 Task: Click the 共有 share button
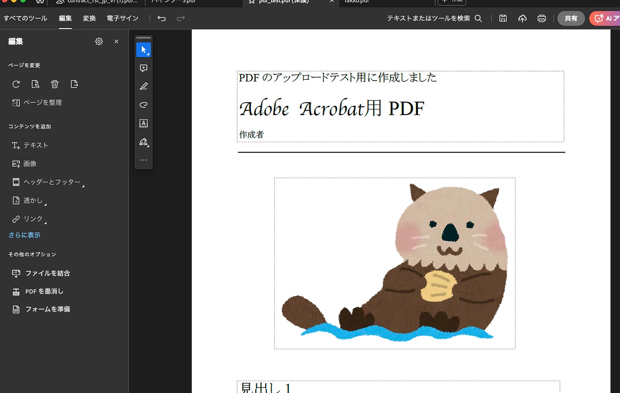(571, 18)
